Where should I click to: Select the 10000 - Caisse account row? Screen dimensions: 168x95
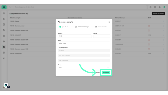87,21
